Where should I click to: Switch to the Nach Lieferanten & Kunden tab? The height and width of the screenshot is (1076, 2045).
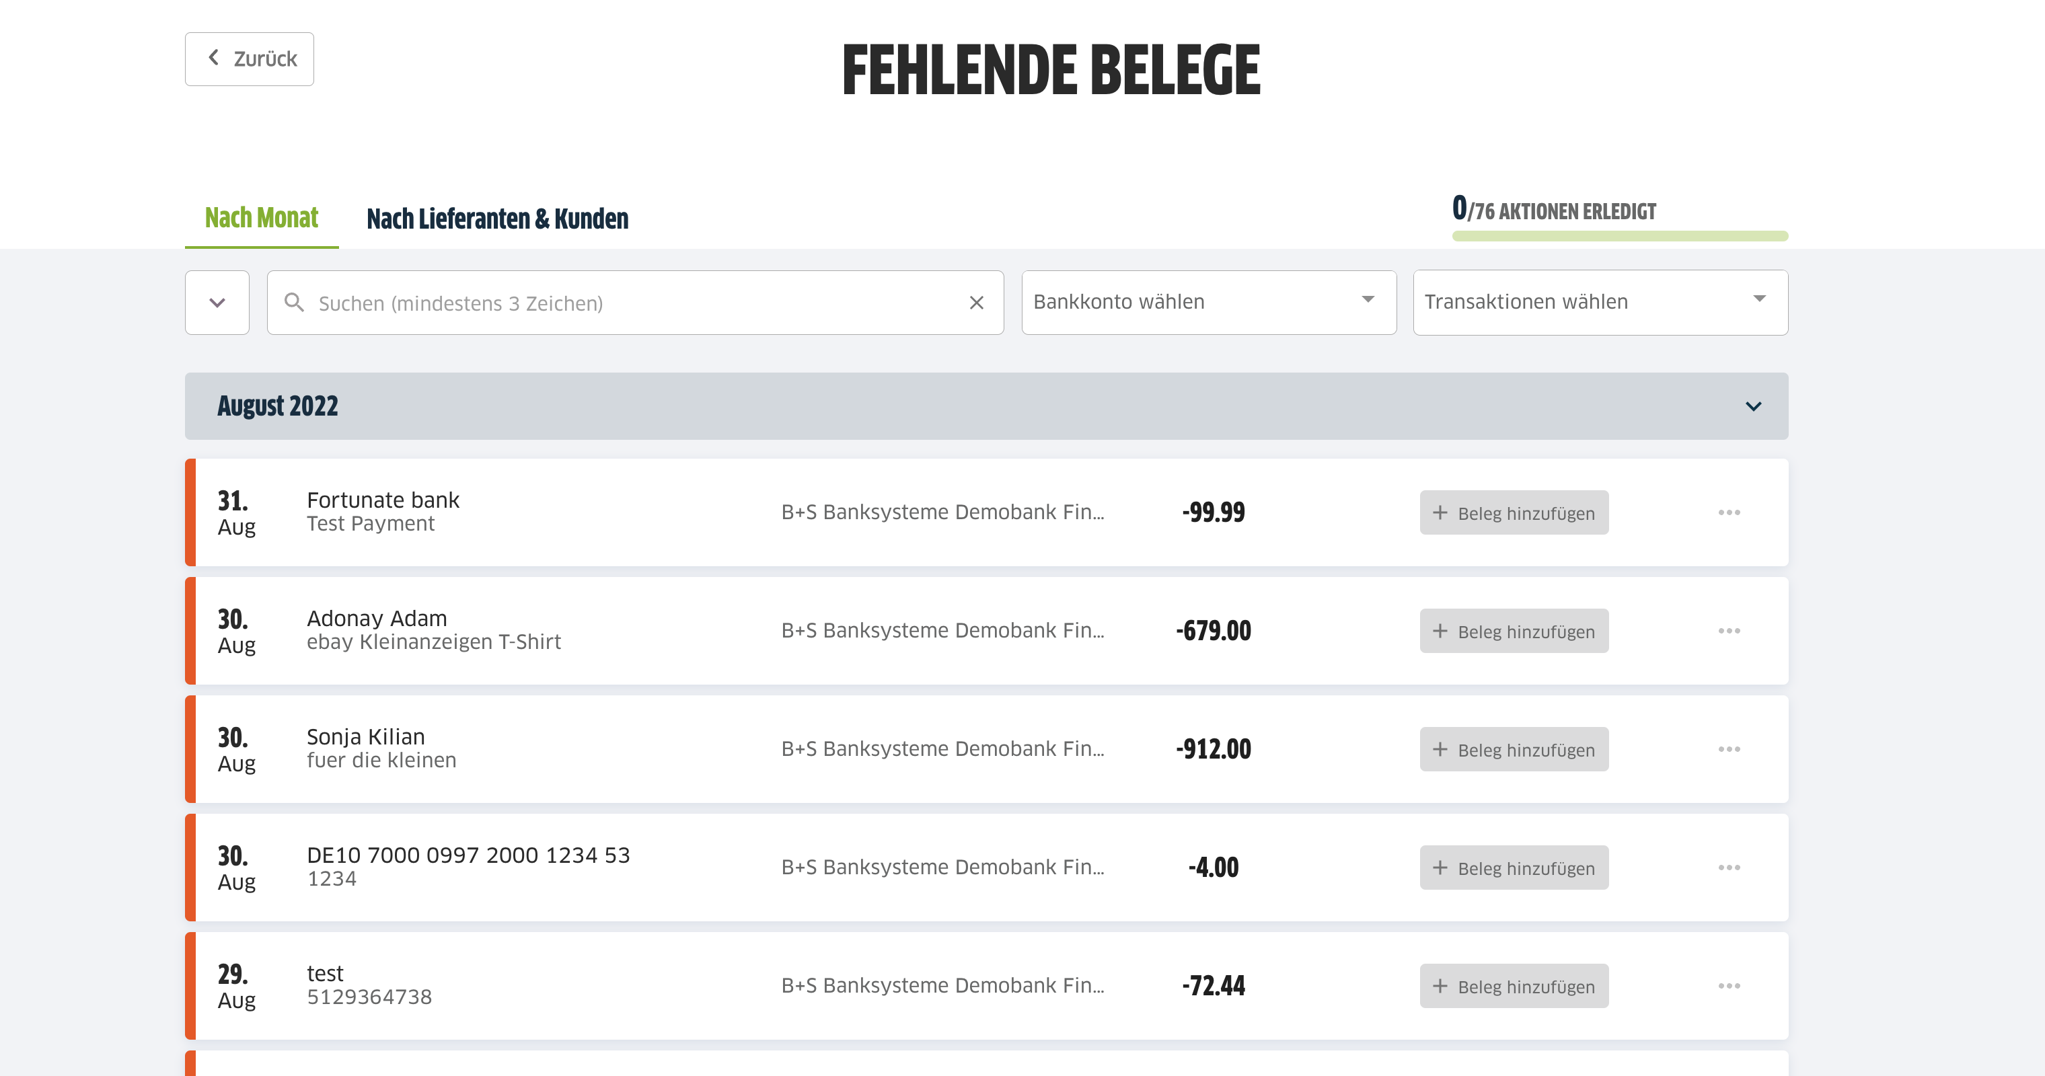click(x=497, y=218)
